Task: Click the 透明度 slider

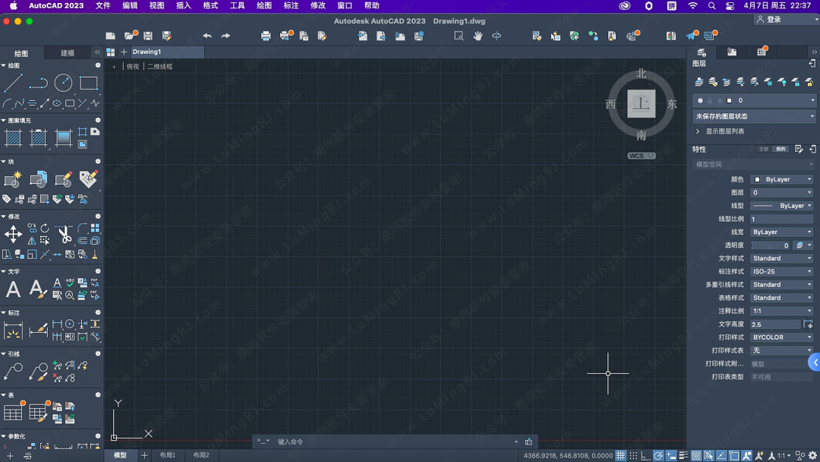Action: (x=769, y=245)
